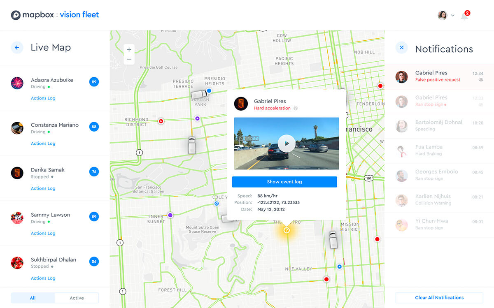Click Clear All Notifications
This screenshot has height=308, width=494.
pyautogui.click(x=439, y=298)
